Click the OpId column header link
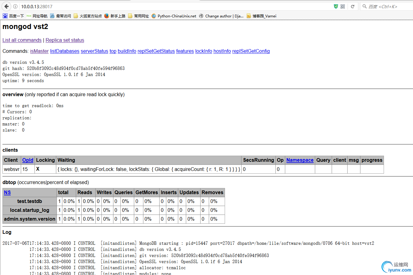Viewport: 413px width, 275px height. click(28, 160)
